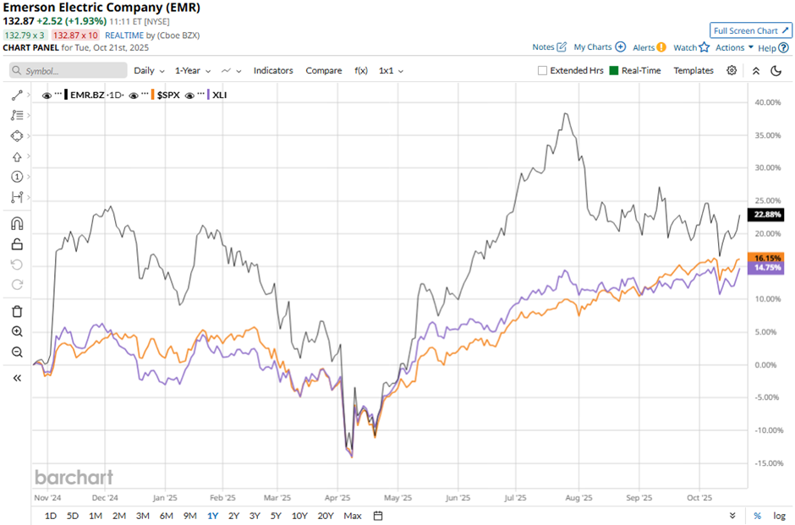Redo the chart action

[x=17, y=285]
